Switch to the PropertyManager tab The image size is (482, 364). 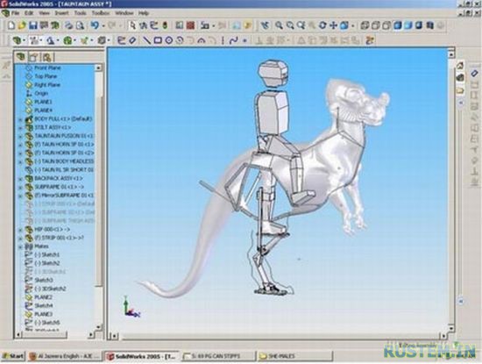pos(34,57)
